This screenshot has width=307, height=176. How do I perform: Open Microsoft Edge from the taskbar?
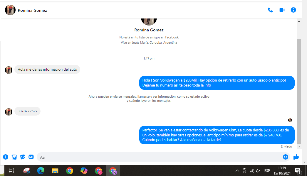[41, 171]
